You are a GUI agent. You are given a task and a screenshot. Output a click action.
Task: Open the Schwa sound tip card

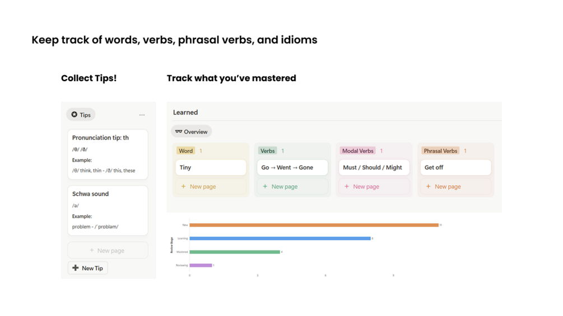[108, 210]
